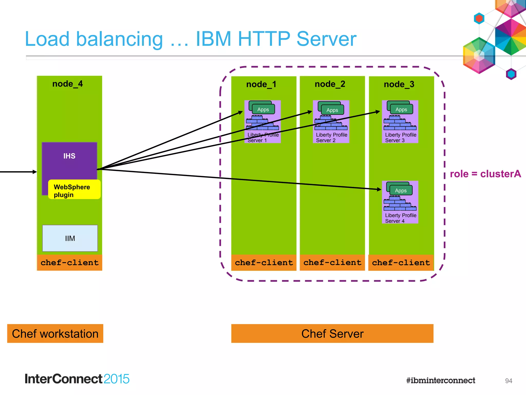Click chef-client label under node_1

pyautogui.click(x=264, y=263)
